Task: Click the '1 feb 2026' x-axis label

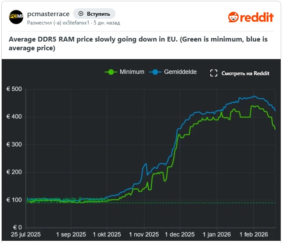Action: tap(254, 235)
